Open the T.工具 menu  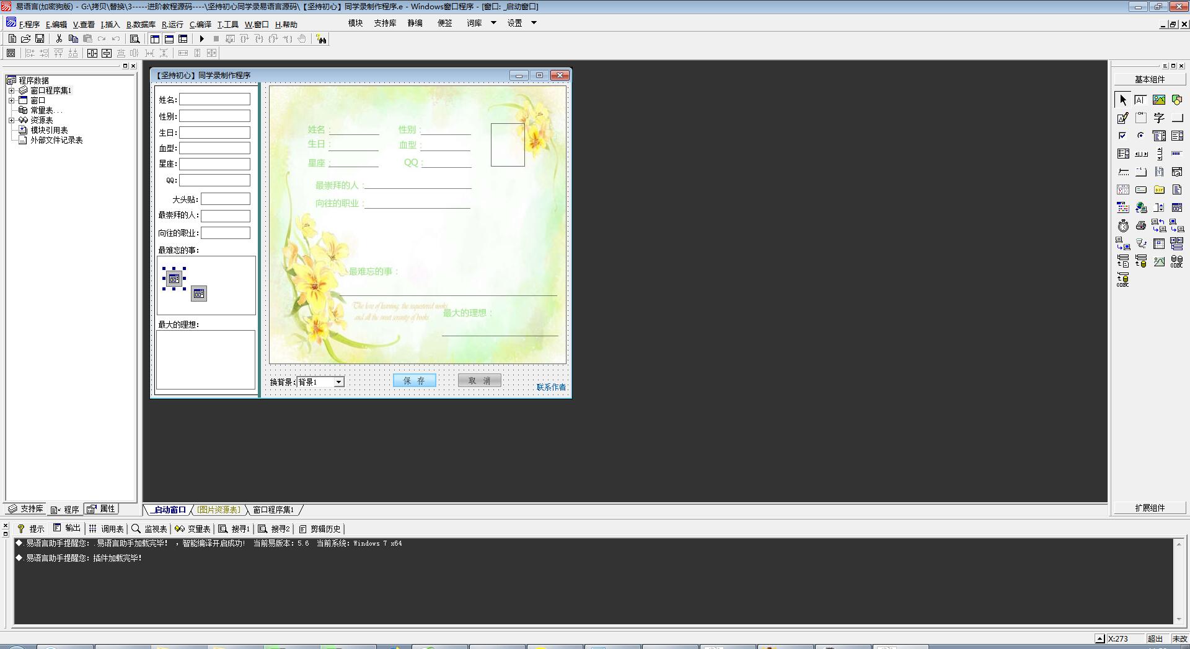pyautogui.click(x=227, y=24)
